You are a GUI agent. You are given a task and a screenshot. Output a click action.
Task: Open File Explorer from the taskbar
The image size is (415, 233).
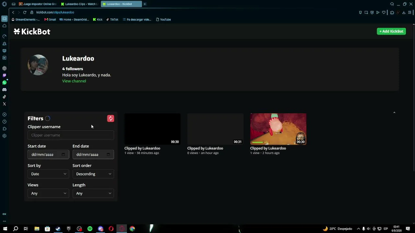[37, 229]
